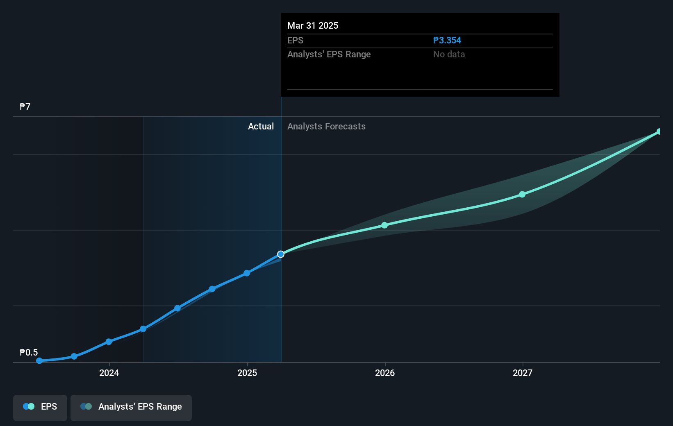Image resolution: width=673 pixels, height=426 pixels.
Task: Toggle the EPS legend button
Action: (x=40, y=408)
